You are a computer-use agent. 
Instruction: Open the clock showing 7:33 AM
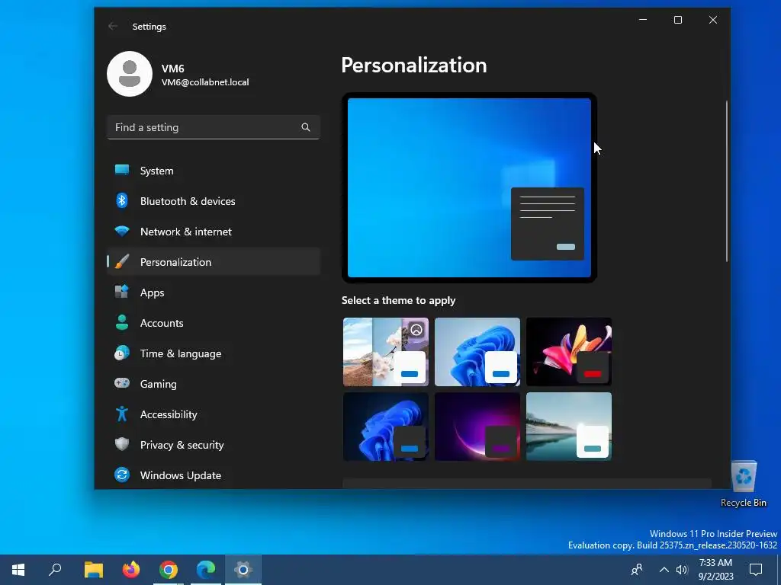(x=715, y=570)
